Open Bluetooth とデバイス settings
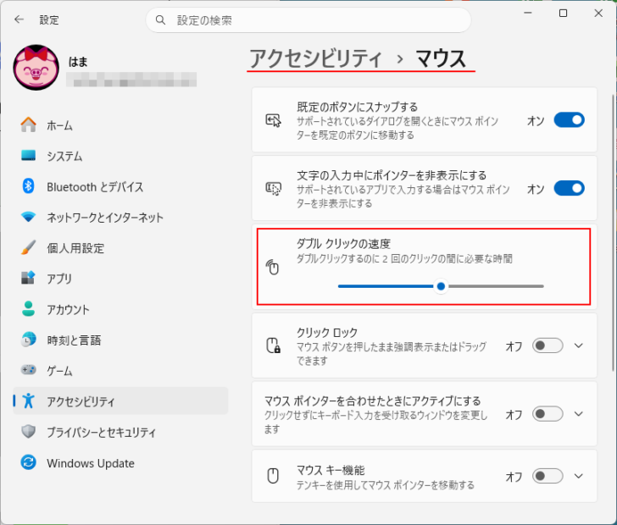Viewport: 617px width, 525px height. pos(120,186)
